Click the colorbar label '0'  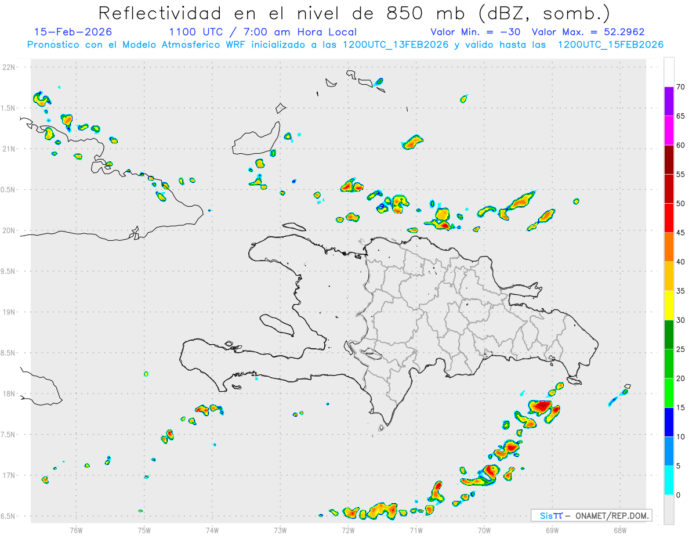point(679,495)
